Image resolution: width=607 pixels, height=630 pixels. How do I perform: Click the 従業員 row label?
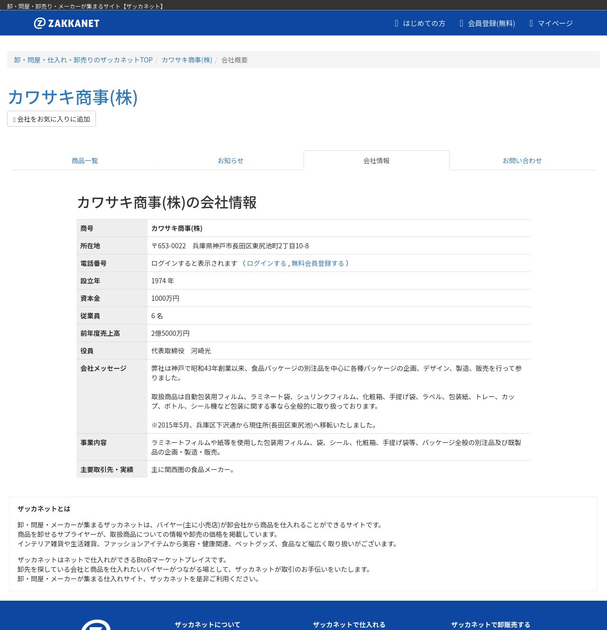90,316
